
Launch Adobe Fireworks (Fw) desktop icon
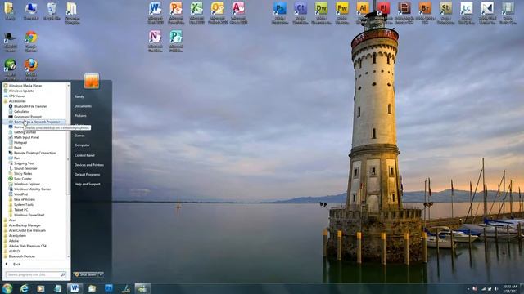click(x=342, y=13)
